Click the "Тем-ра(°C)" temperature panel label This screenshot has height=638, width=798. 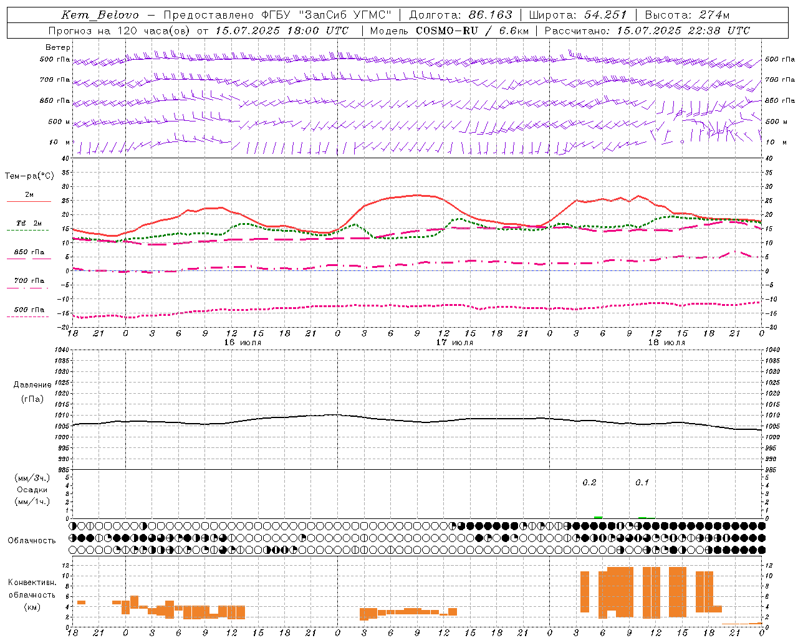pyautogui.click(x=29, y=176)
